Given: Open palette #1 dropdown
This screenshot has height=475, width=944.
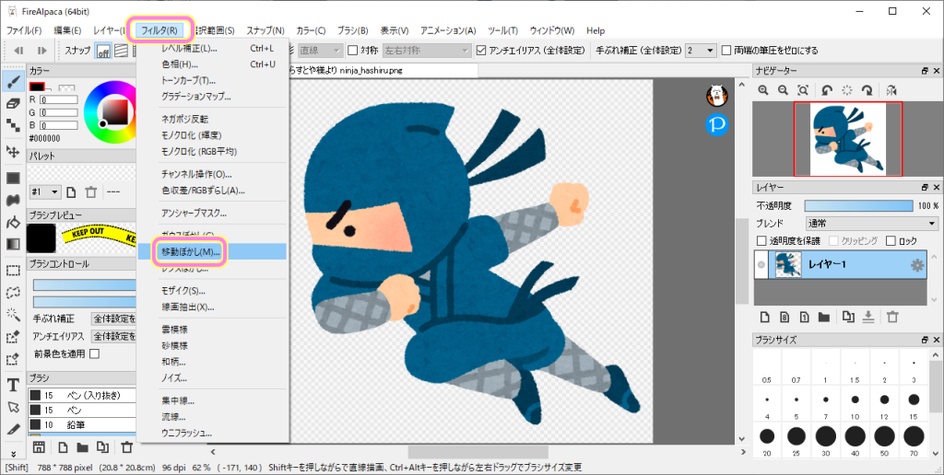Looking at the screenshot, I should [x=45, y=192].
